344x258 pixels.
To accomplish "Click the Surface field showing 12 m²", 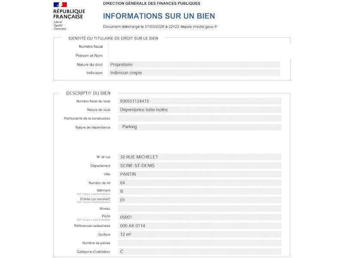I will pos(200,234).
